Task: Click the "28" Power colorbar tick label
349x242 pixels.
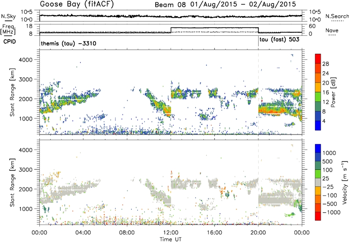Action: (x=325, y=64)
